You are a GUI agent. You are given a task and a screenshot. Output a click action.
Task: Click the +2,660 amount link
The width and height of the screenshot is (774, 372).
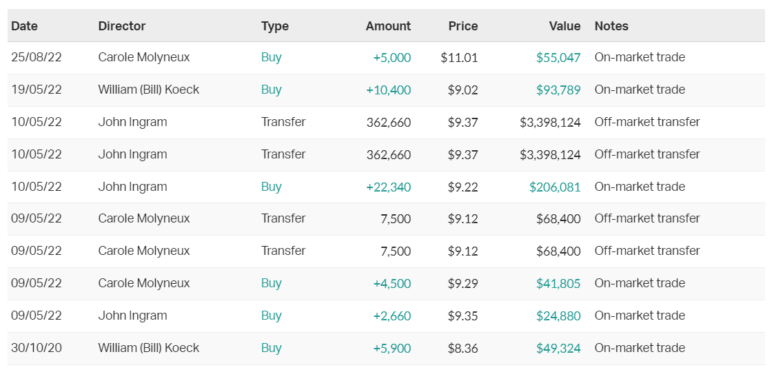[x=391, y=316]
